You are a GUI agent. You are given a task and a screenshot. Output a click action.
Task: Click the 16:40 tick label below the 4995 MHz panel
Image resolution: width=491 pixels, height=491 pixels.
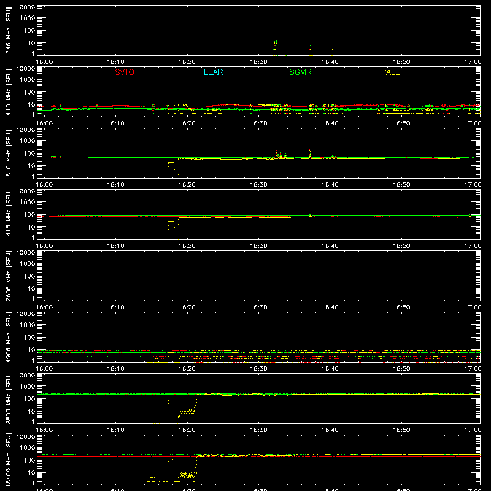coord(330,369)
